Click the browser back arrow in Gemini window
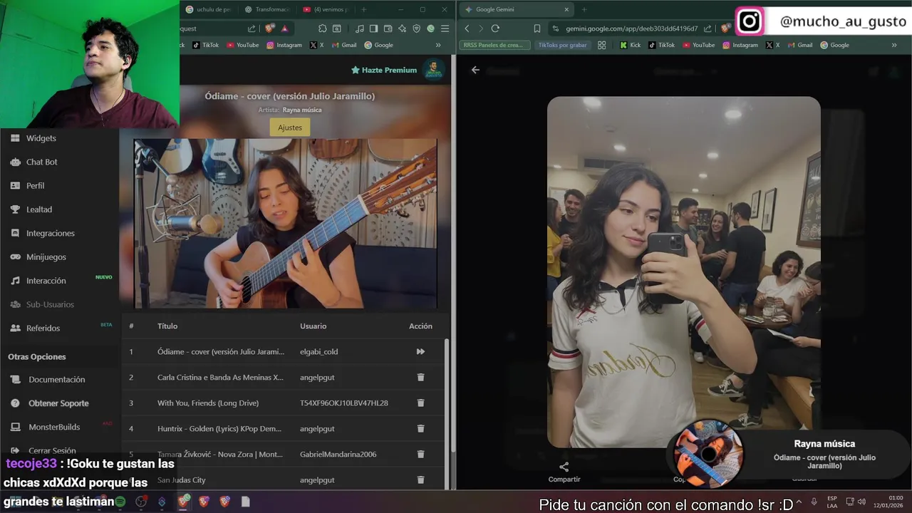The image size is (912, 513). (467, 28)
